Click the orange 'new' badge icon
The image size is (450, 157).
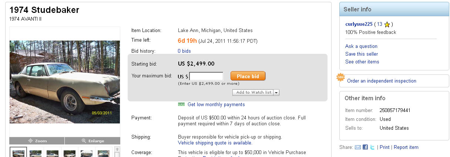pos(340,78)
